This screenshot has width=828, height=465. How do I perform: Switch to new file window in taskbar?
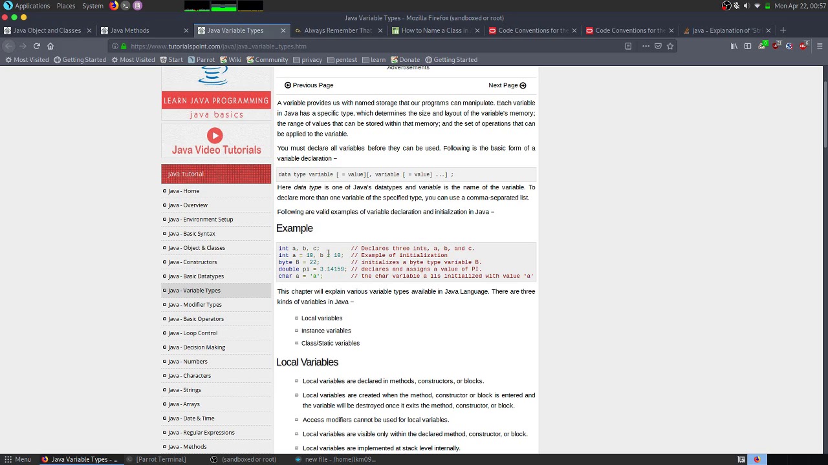[335, 459]
